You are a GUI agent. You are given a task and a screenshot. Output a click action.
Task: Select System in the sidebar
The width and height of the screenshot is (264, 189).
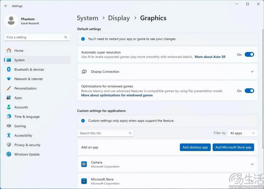tap(37, 60)
